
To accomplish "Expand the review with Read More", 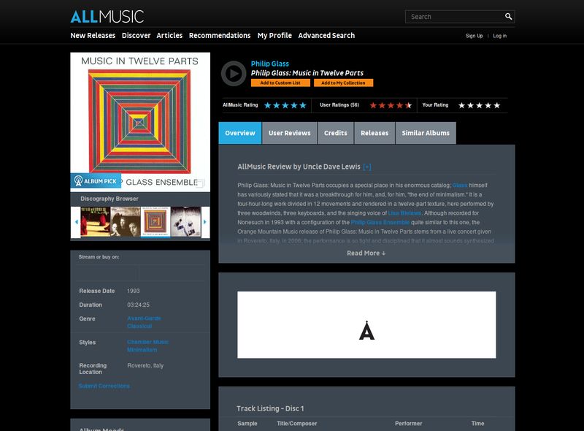I will click(366, 253).
